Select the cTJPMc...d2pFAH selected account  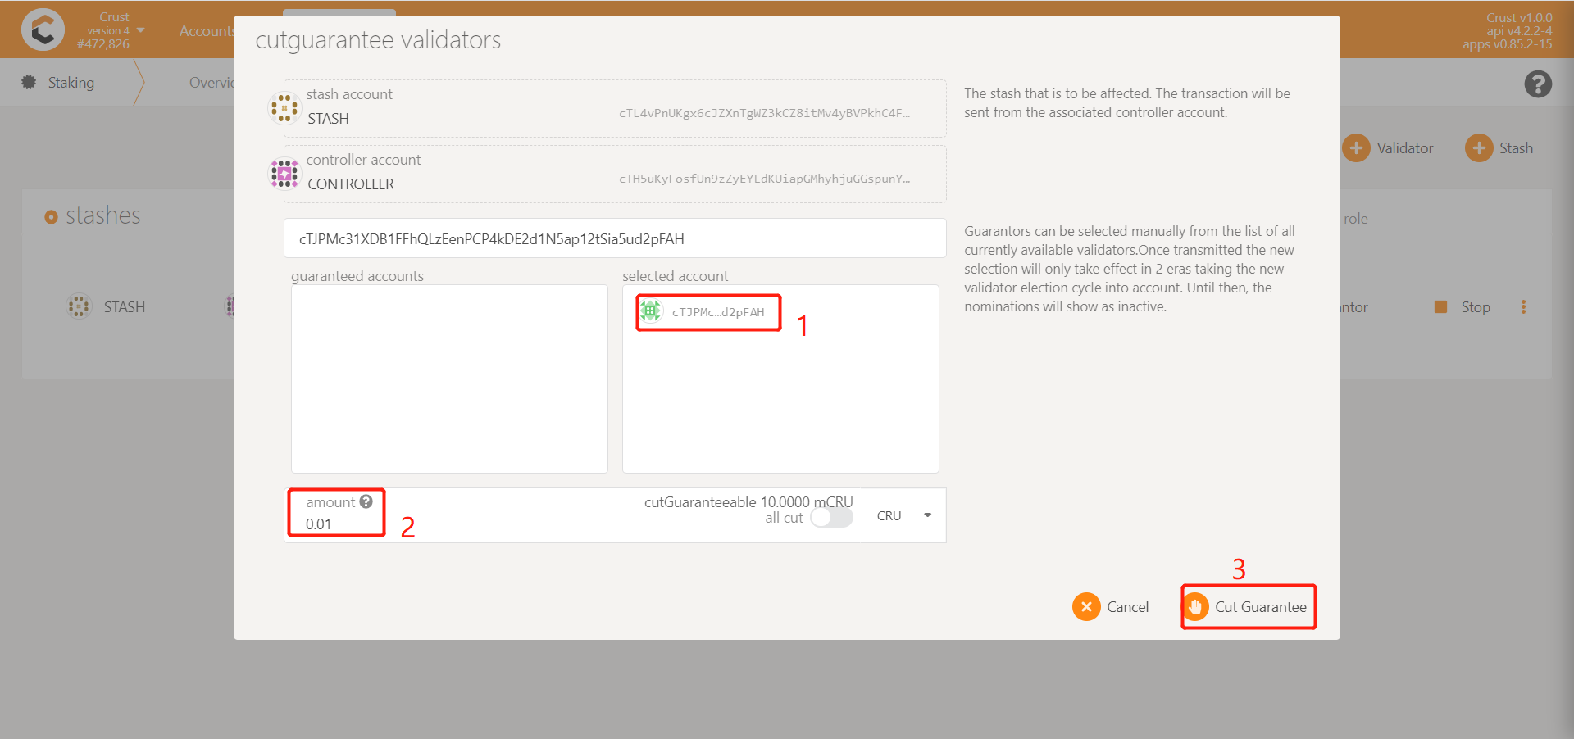[708, 312]
